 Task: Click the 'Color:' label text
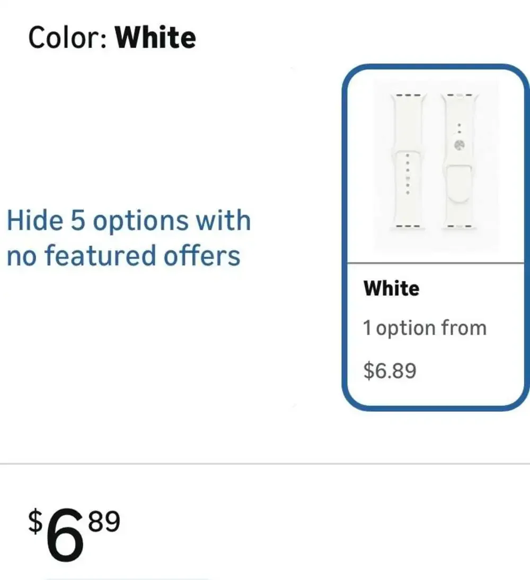(x=68, y=38)
